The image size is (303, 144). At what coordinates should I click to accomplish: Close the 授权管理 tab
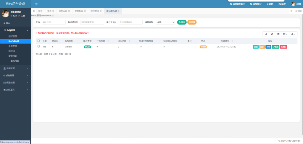point(101,11)
